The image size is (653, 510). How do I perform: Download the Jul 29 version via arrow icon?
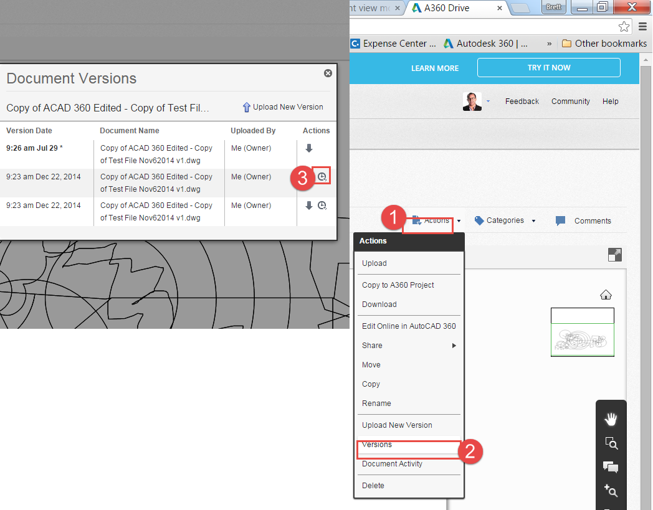click(309, 148)
